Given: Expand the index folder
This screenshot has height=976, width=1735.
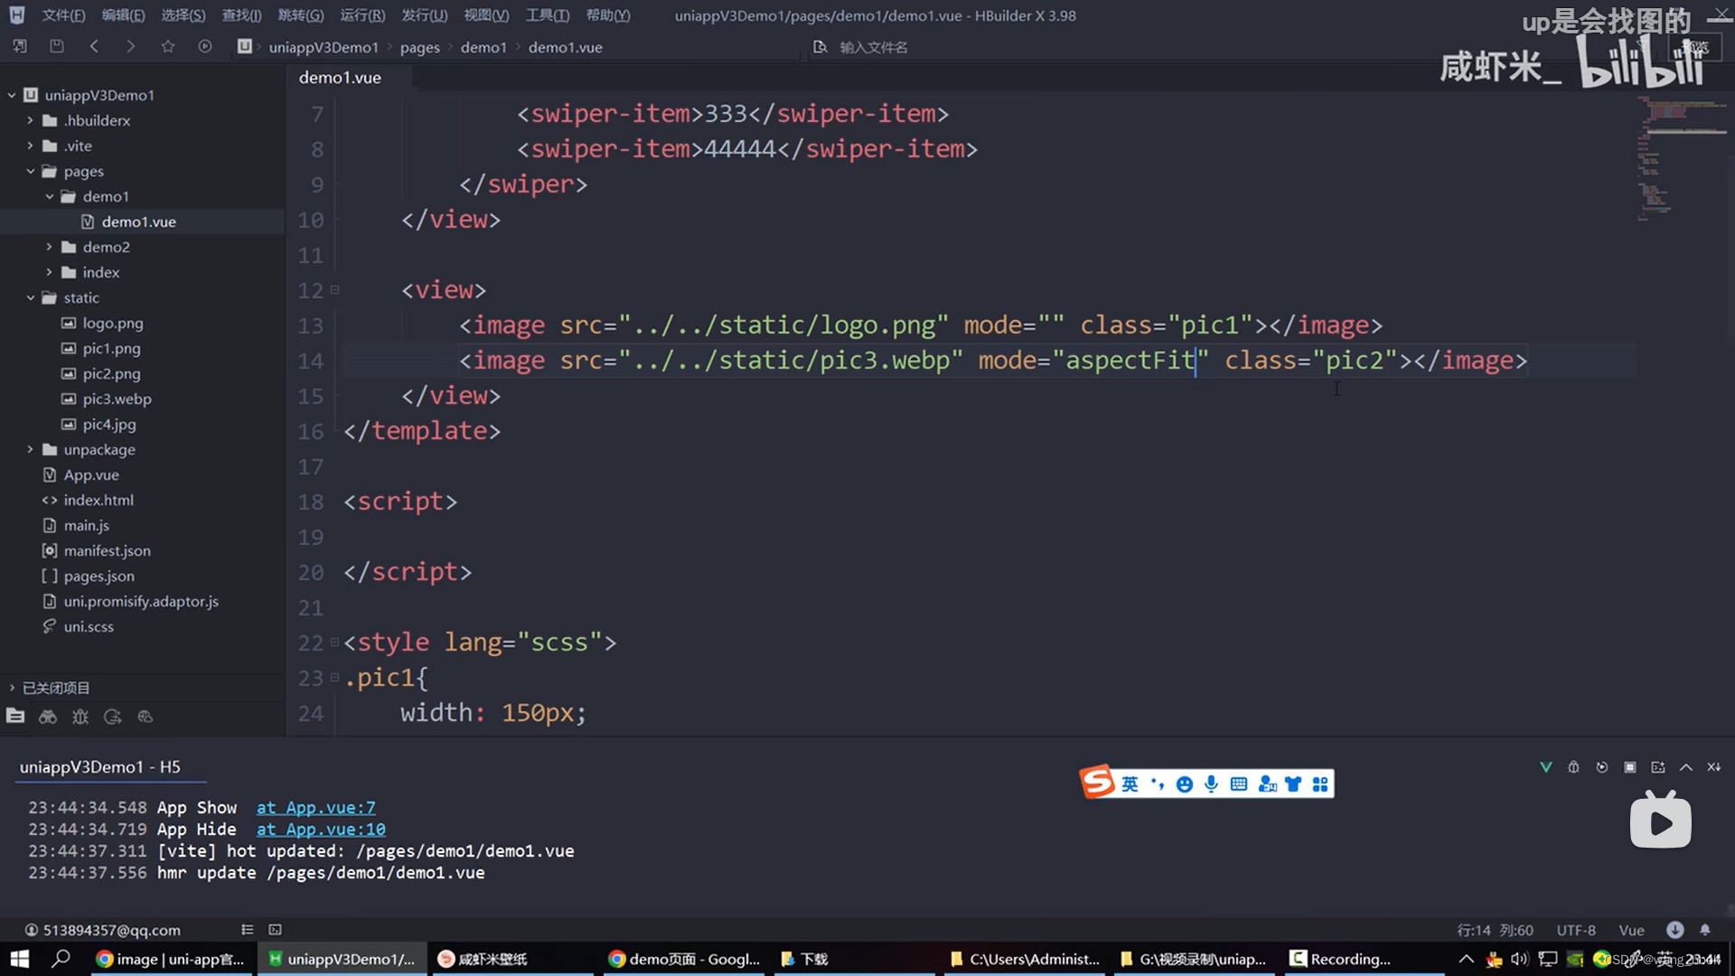Looking at the screenshot, I should [x=49, y=272].
